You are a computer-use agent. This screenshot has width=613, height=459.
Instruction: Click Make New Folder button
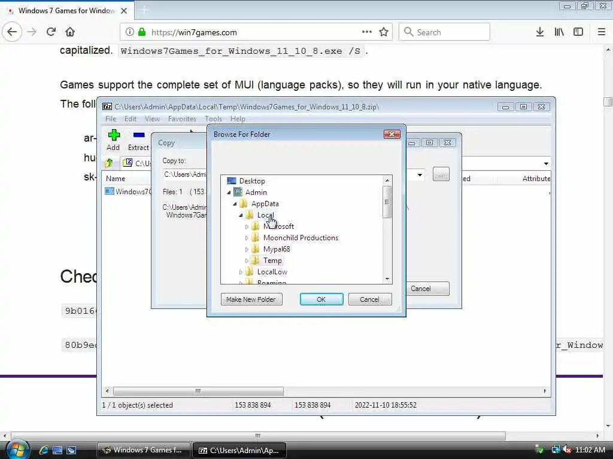(x=251, y=299)
